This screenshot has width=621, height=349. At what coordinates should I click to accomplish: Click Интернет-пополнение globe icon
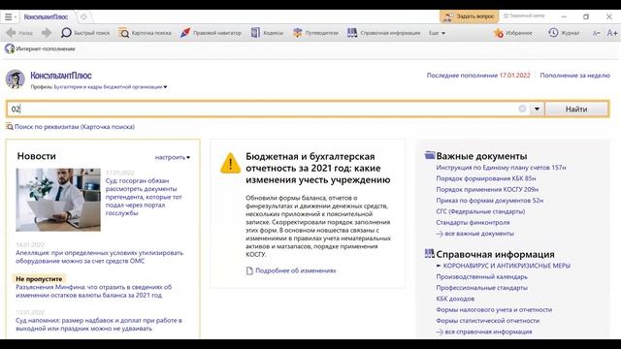pos(10,48)
